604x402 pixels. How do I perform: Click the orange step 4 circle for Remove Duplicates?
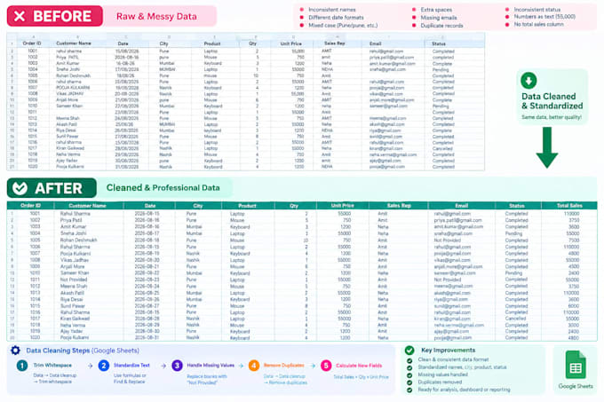click(254, 366)
